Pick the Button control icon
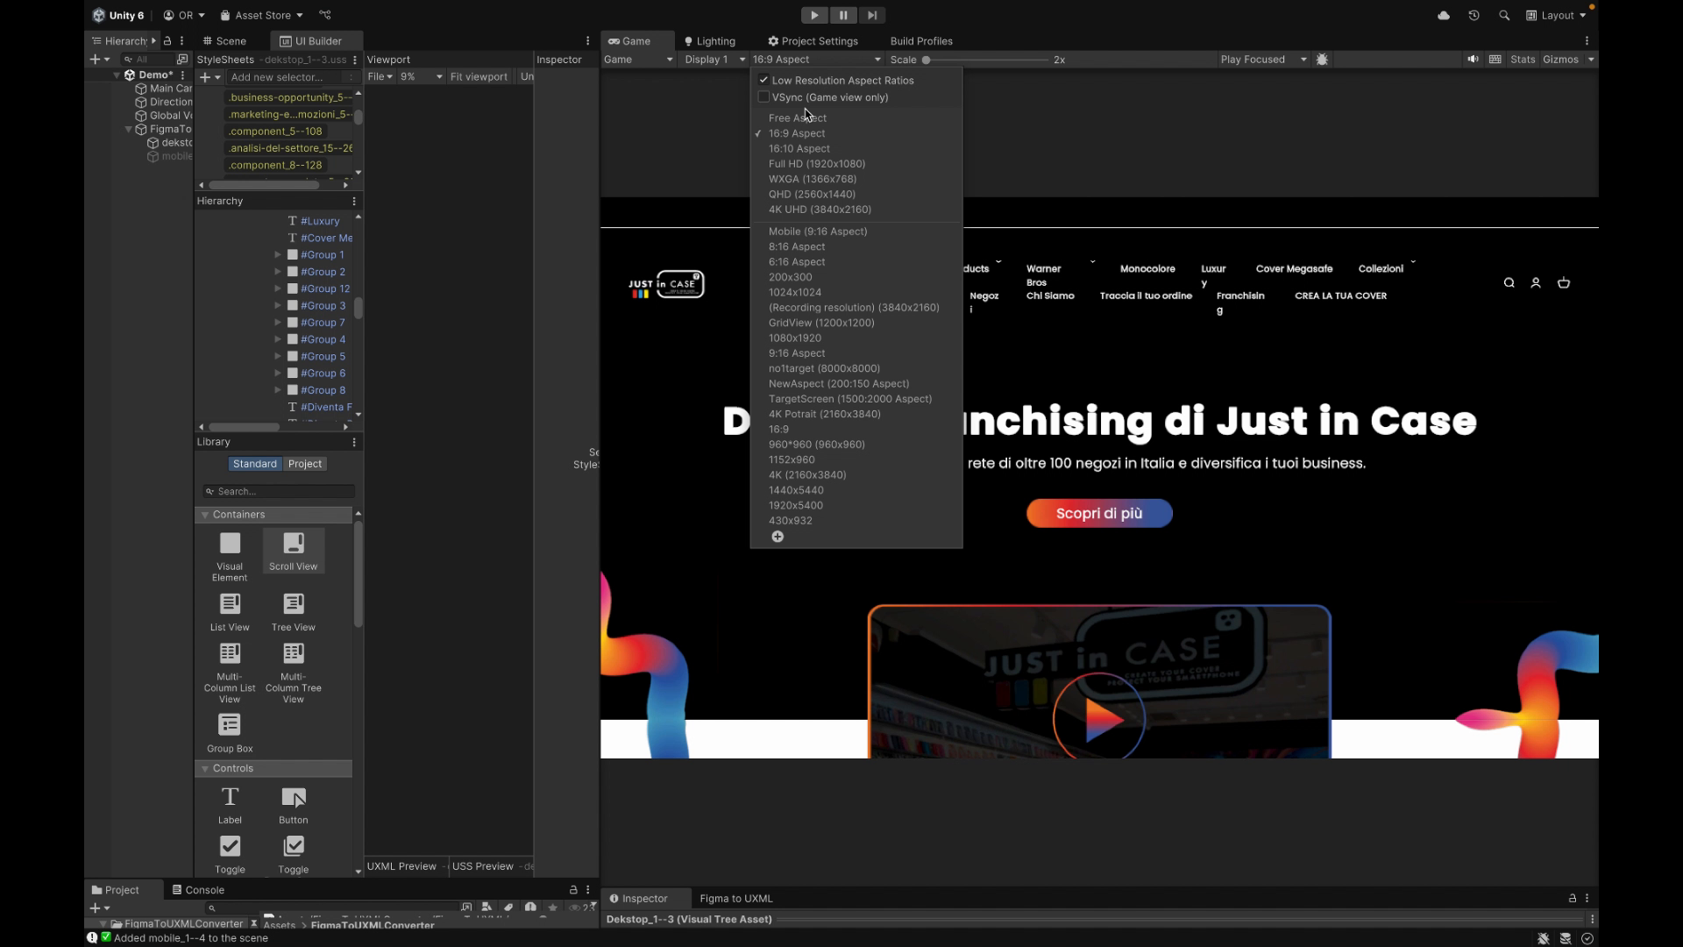Screen dimensions: 1683x947 [294, 805]
